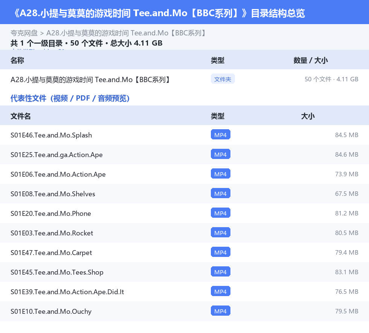Click the 80.5 MB size value

[347, 233]
